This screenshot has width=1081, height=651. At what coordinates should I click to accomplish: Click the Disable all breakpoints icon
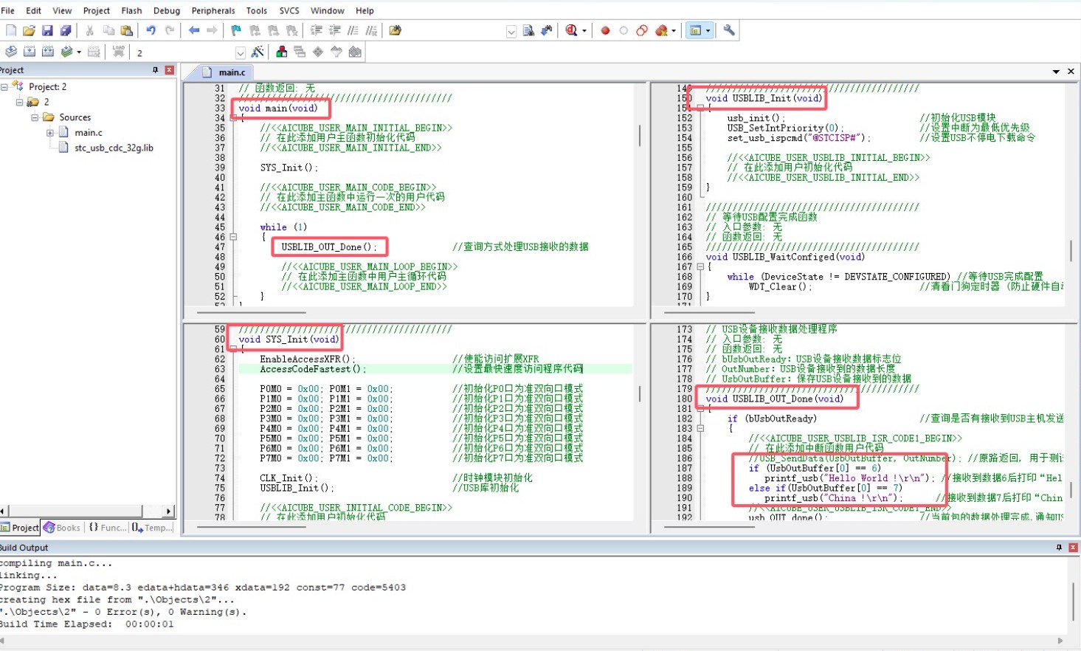(x=642, y=30)
